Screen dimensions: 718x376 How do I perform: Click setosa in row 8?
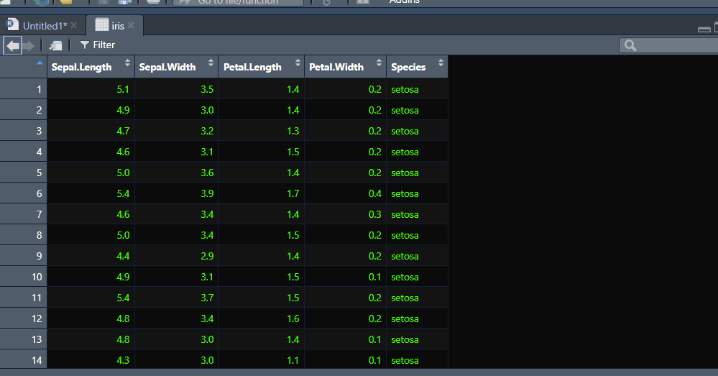[x=405, y=235]
